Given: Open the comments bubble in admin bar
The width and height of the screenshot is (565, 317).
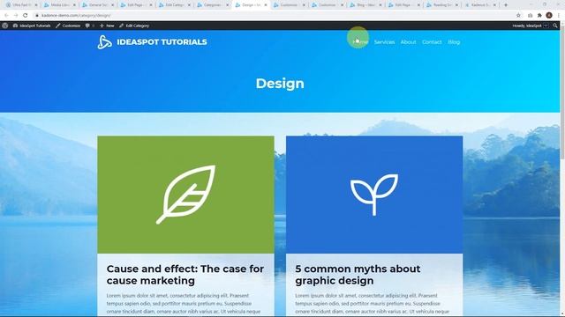Looking at the screenshot, I should click(89, 26).
